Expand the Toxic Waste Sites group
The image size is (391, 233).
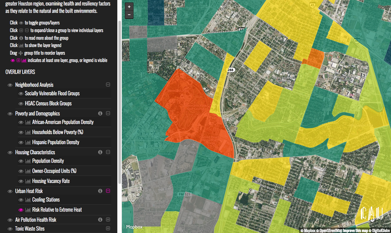tap(108, 228)
